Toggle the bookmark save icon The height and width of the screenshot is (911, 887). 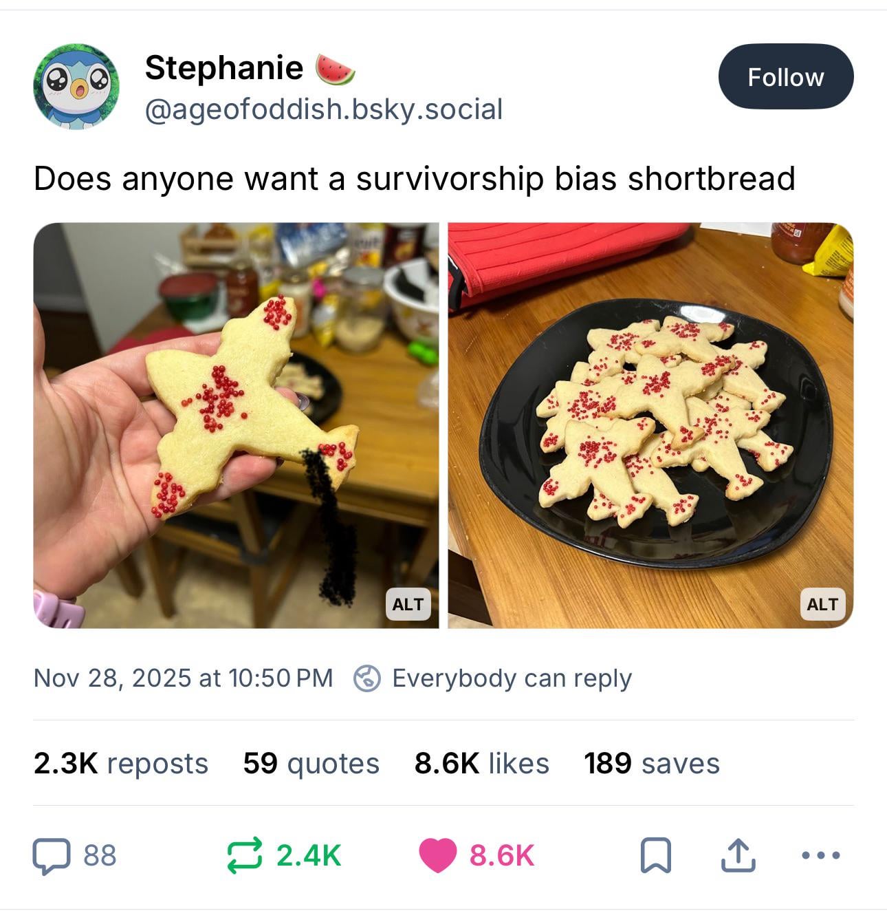[656, 856]
